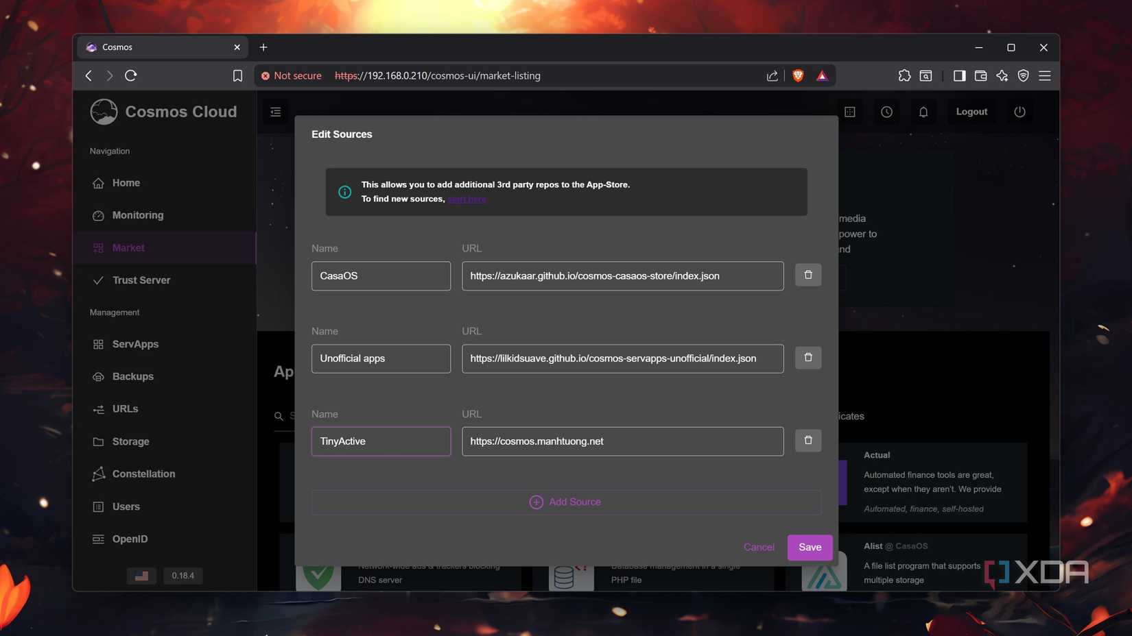Click the Save button
Viewport: 1132px width, 636px height.
click(810, 547)
